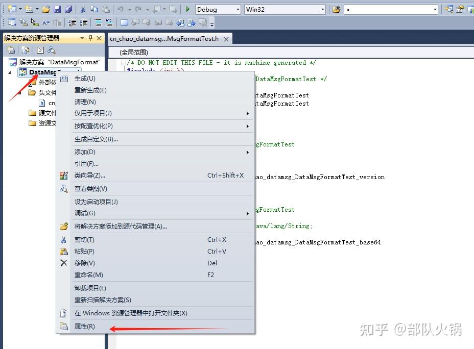Viewport: 474px width, 349px height.
Task: Click the Increase Indent editor toolbar icon
Action: coord(82,22)
